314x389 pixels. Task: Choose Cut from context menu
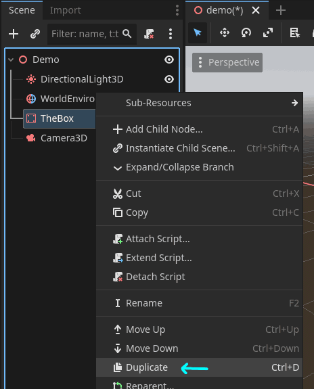click(200, 193)
